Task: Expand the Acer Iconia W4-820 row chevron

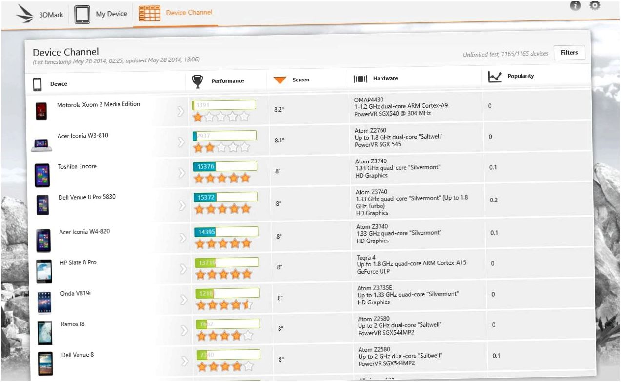Action: click(183, 238)
